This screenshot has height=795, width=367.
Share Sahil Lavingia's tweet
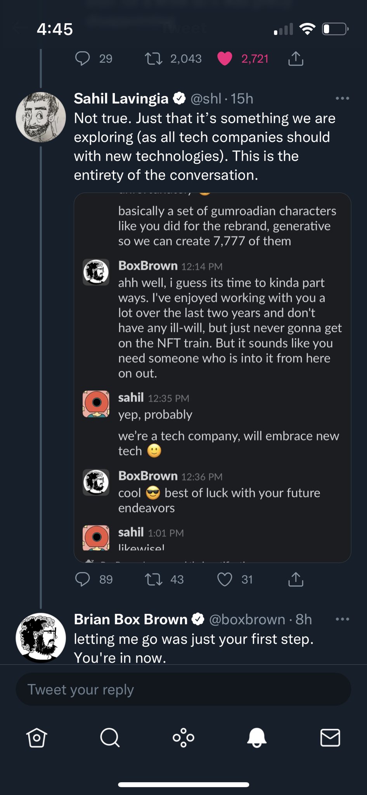(x=296, y=580)
